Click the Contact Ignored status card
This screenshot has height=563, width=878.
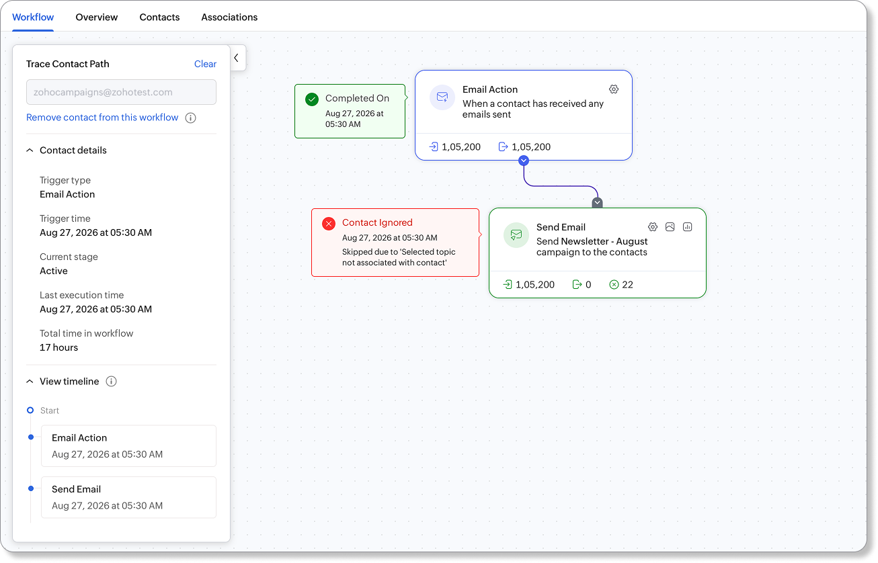(395, 243)
